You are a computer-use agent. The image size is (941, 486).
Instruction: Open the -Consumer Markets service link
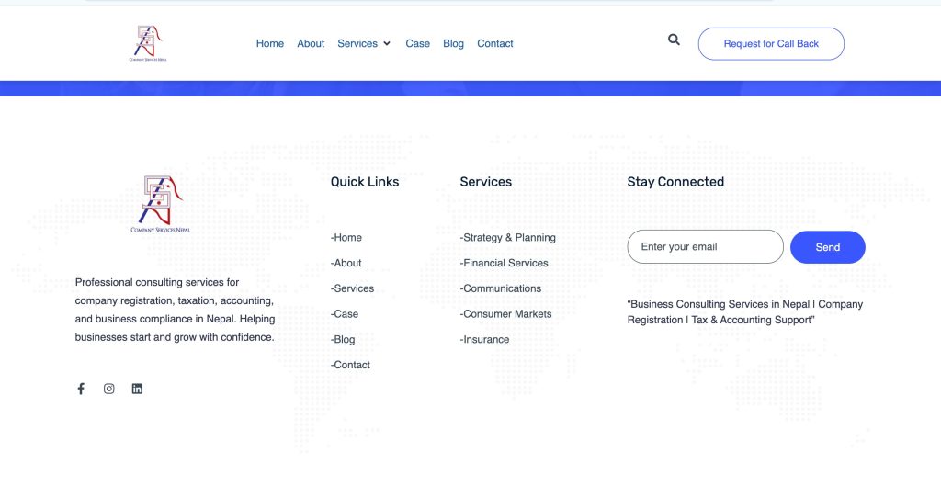click(506, 314)
